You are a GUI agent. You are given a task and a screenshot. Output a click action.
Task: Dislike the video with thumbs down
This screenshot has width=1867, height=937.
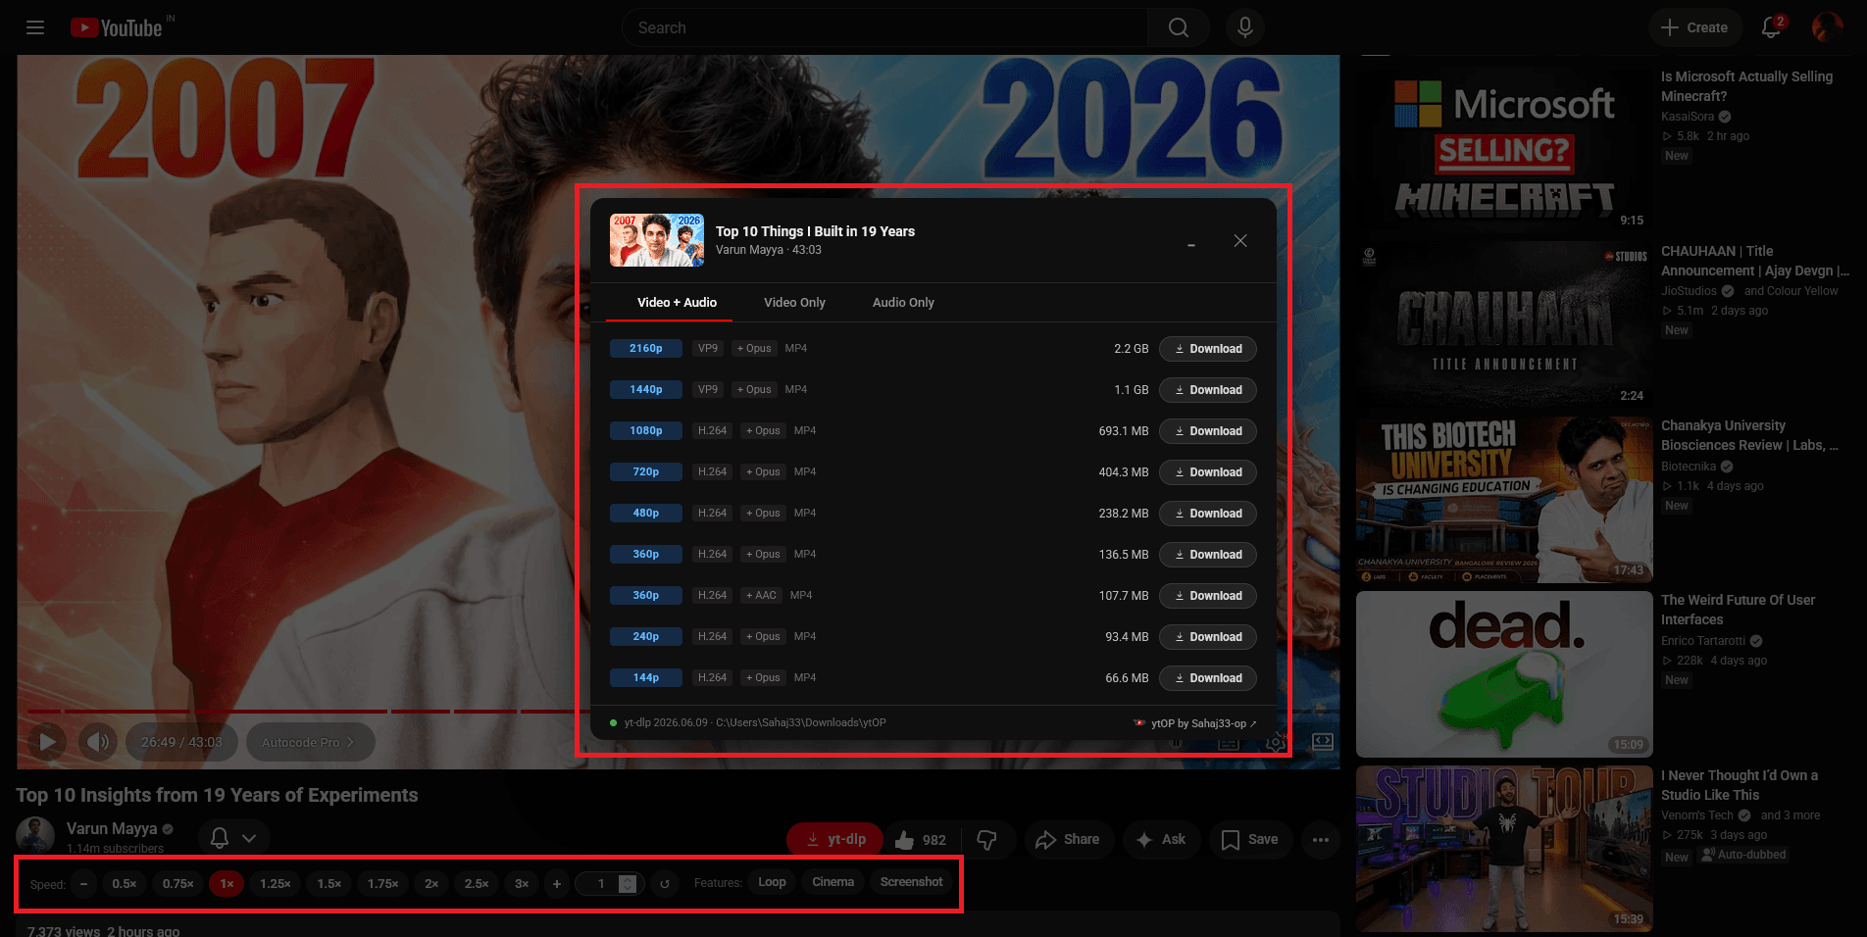[x=987, y=840]
